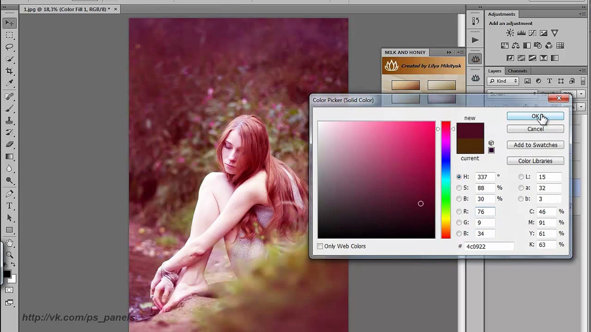Open the Milk and Honey panel menu

tap(460, 53)
